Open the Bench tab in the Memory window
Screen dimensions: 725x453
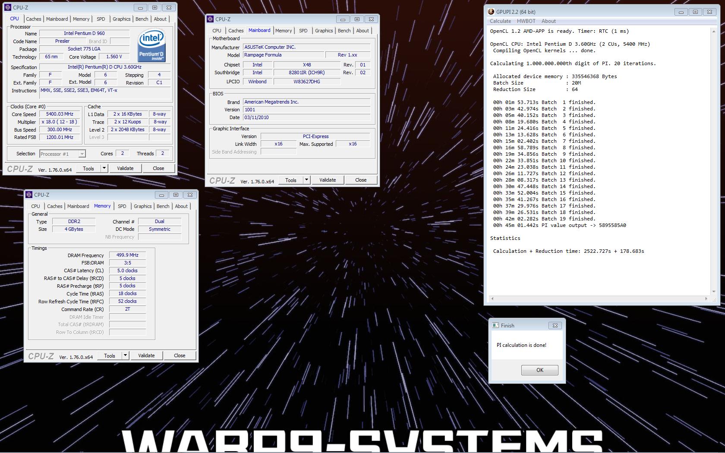click(x=163, y=206)
